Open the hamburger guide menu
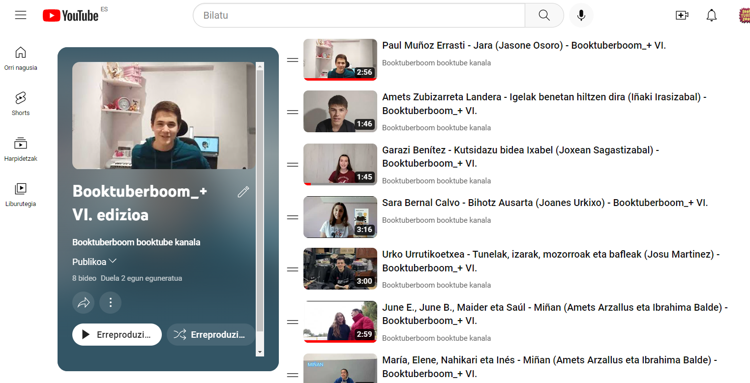The image size is (750, 383). click(21, 15)
